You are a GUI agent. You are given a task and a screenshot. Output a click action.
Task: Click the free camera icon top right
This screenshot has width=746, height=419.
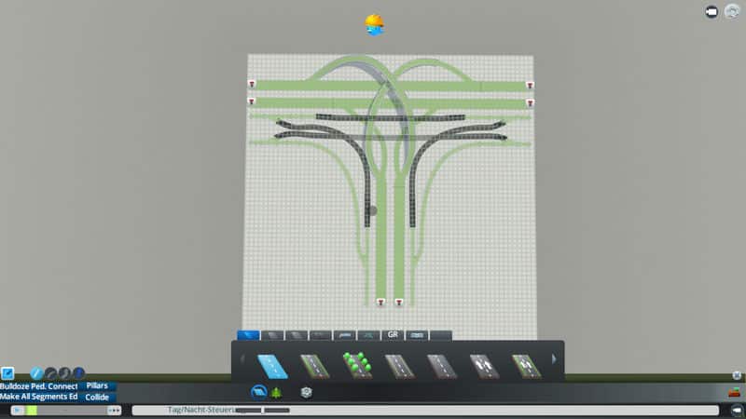click(x=711, y=12)
